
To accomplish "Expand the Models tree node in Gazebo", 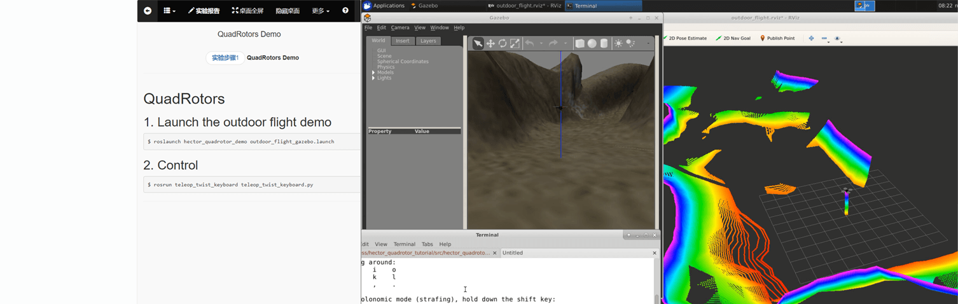I will pos(373,73).
